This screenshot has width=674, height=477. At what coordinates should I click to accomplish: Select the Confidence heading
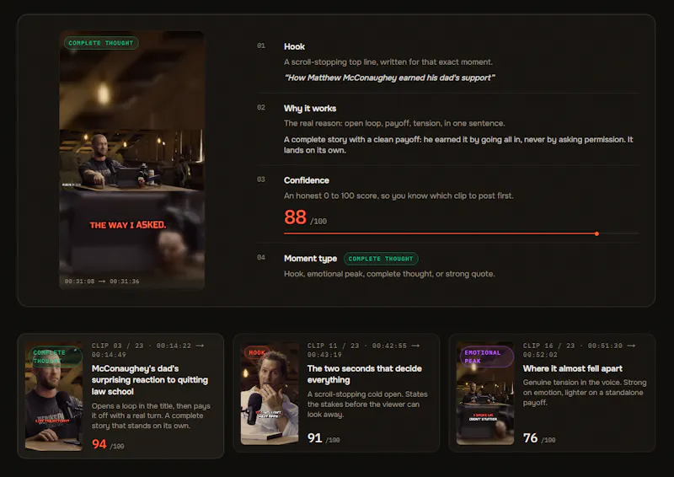pos(307,180)
